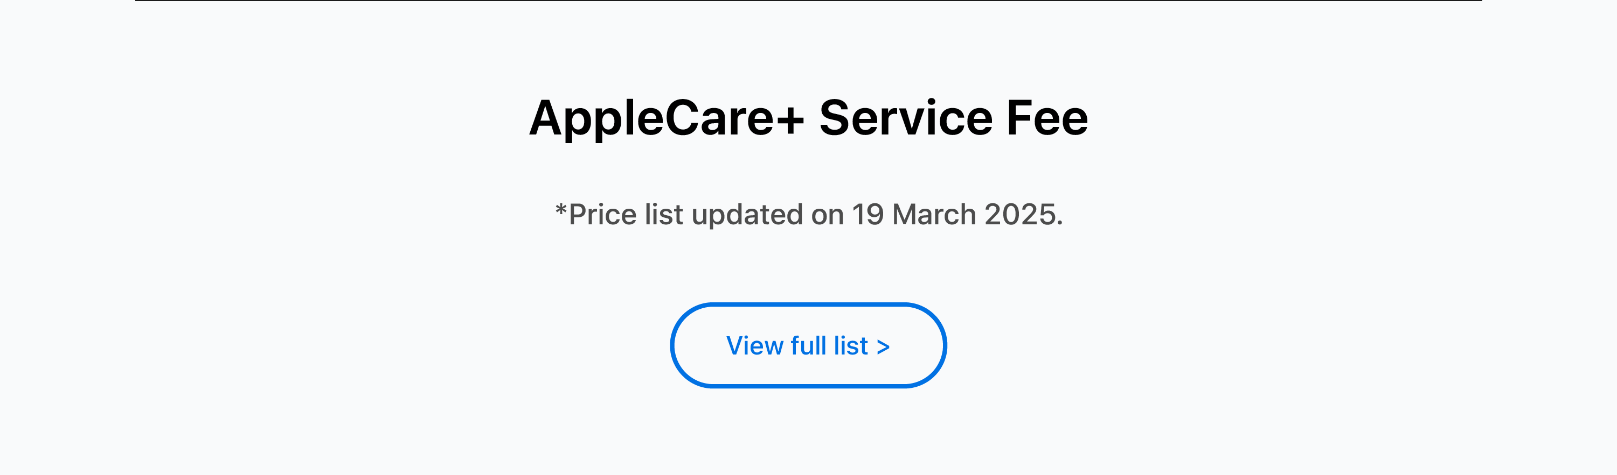The image size is (1617, 475).
Task: Click the View full list button
Action: (x=808, y=345)
